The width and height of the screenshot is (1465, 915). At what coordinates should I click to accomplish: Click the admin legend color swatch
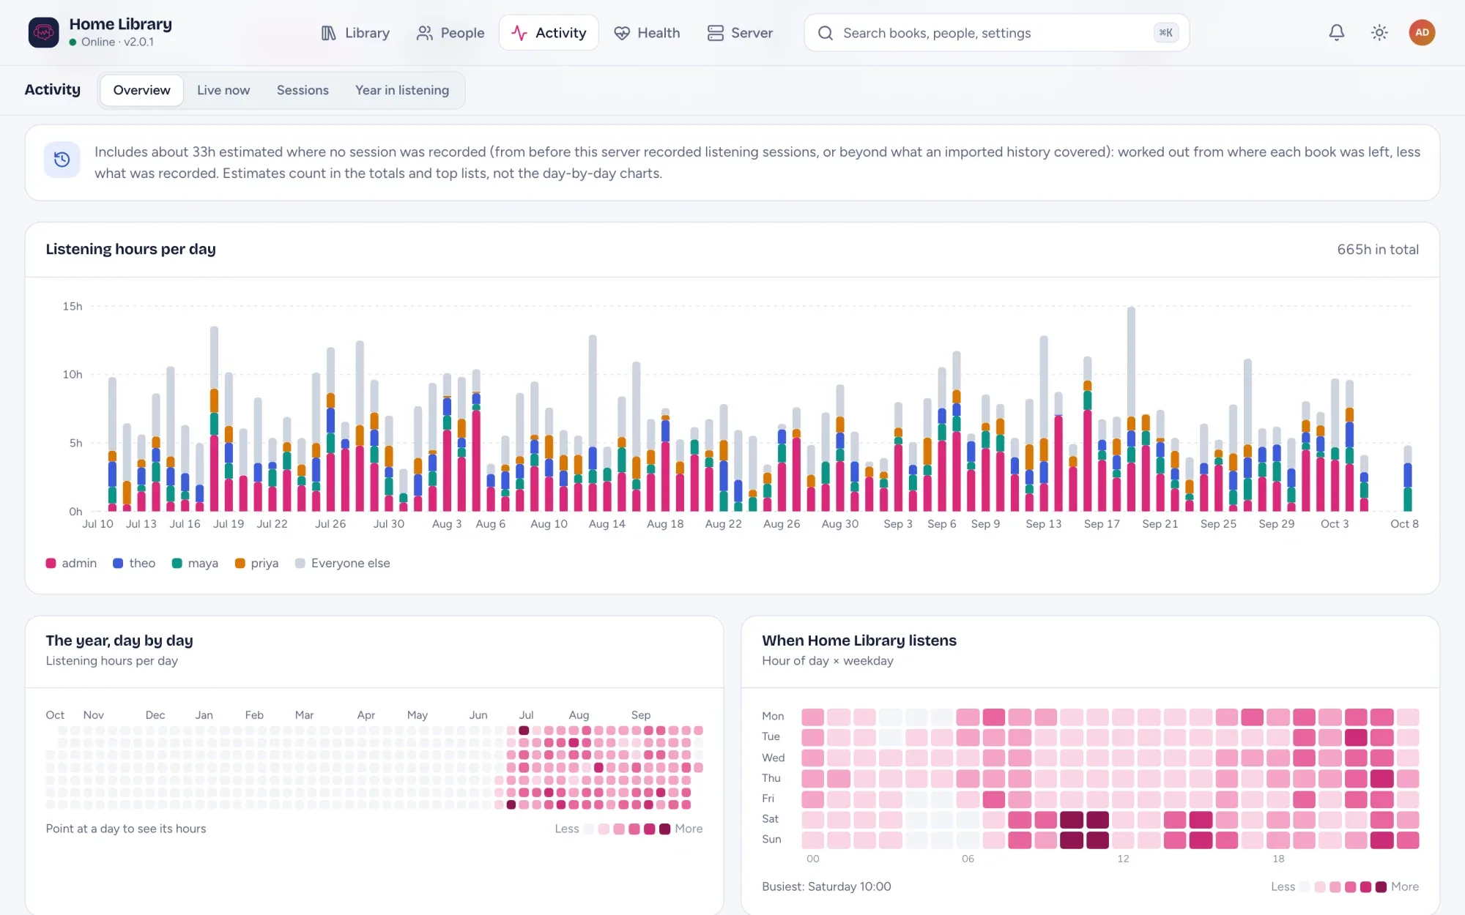click(x=51, y=563)
